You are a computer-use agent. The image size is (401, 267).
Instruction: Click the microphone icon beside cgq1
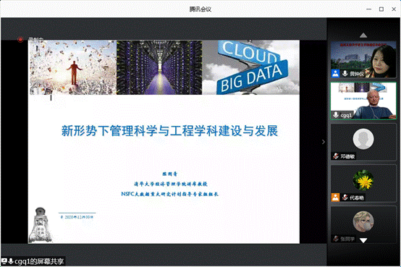click(x=336, y=115)
